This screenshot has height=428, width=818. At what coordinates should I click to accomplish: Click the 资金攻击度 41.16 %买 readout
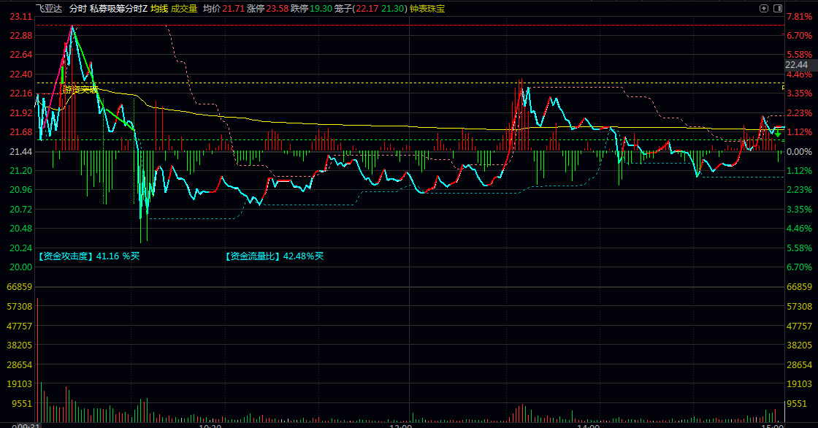click(x=88, y=256)
